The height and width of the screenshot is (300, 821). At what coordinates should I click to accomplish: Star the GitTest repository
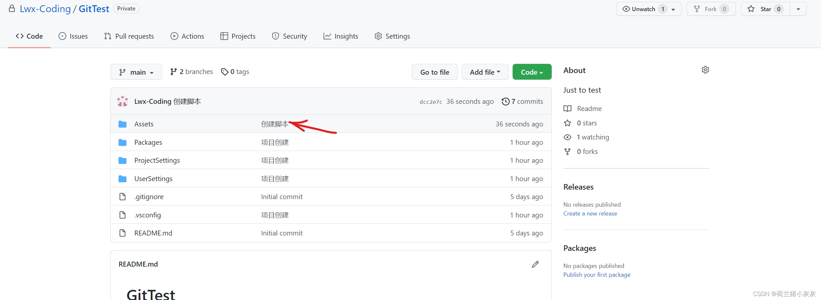point(765,9)
